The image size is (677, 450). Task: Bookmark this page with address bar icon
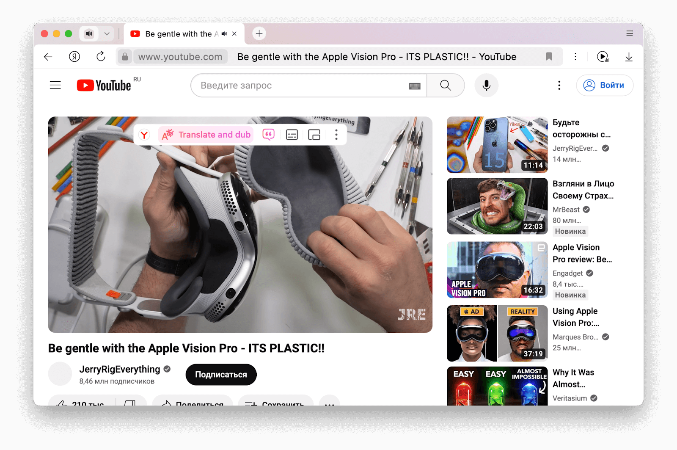[549, 57]
